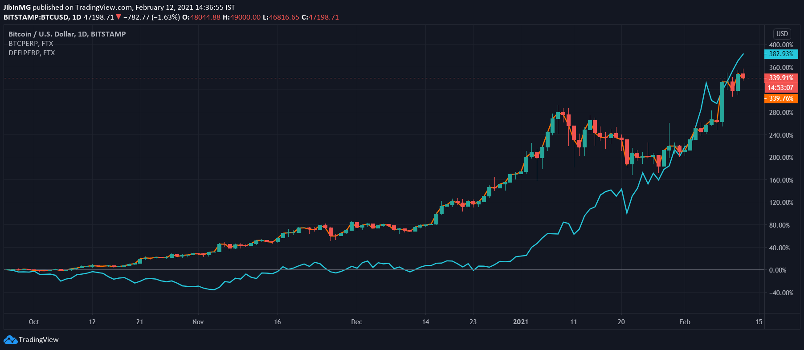This screenshot has height=350, width=804.
Task: Click the 80.00% axis label
Action: click(779, 225)
